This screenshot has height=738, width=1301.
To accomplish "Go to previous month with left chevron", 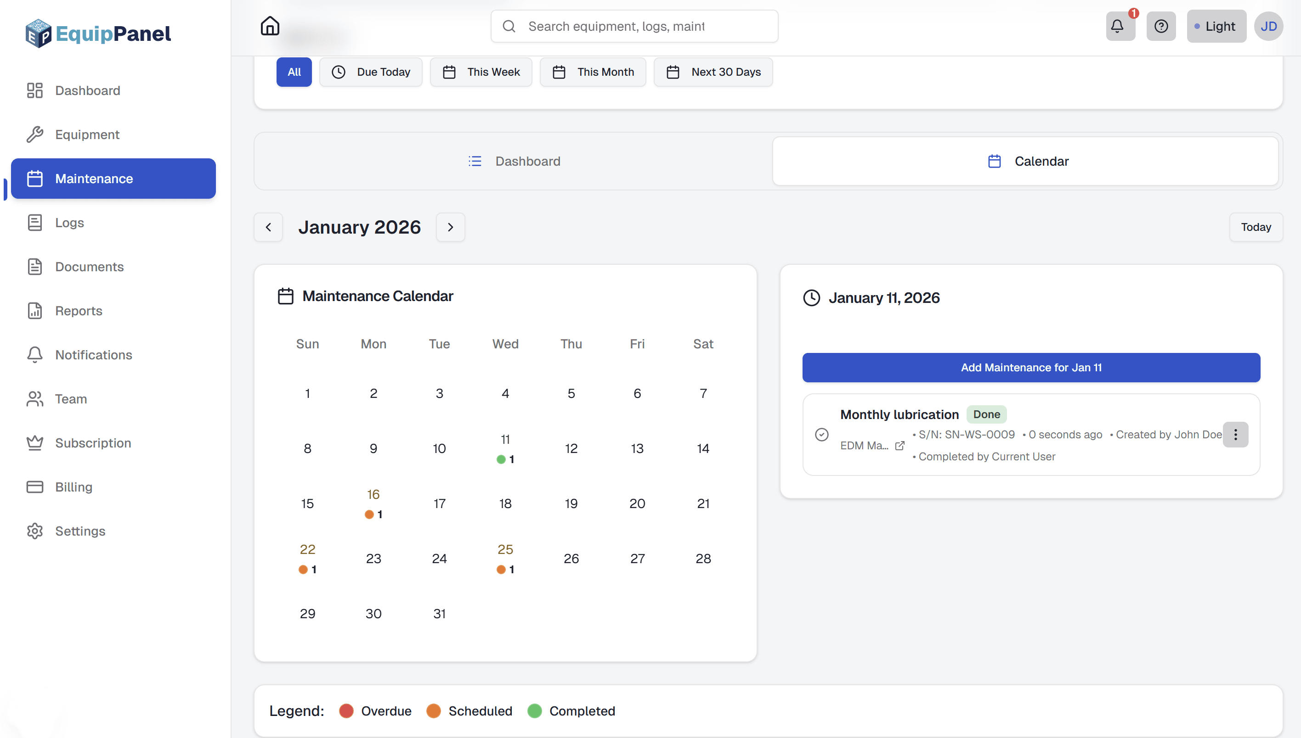I will pos(268,227).
